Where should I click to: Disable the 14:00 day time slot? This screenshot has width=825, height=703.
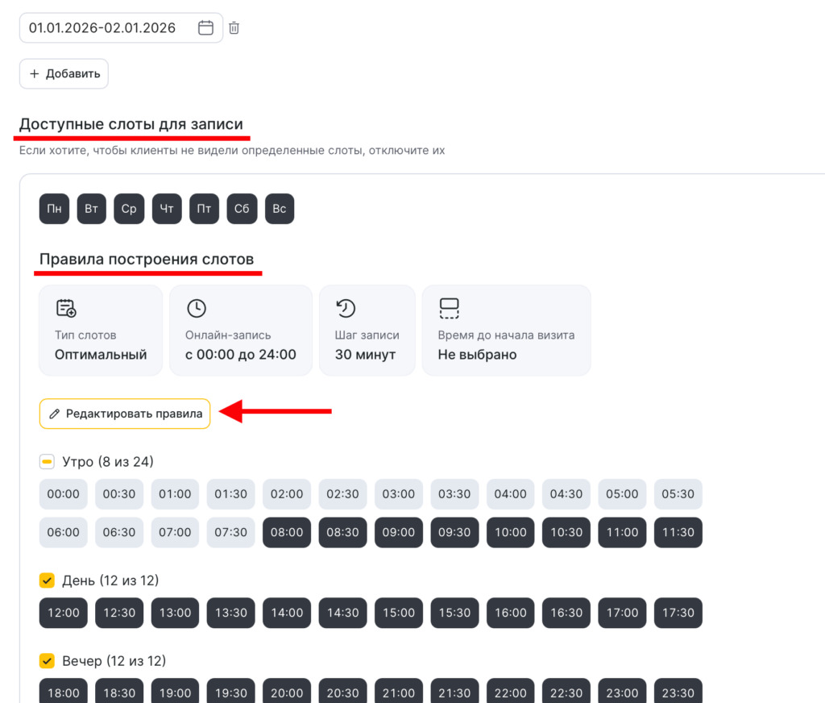(287, 613)
